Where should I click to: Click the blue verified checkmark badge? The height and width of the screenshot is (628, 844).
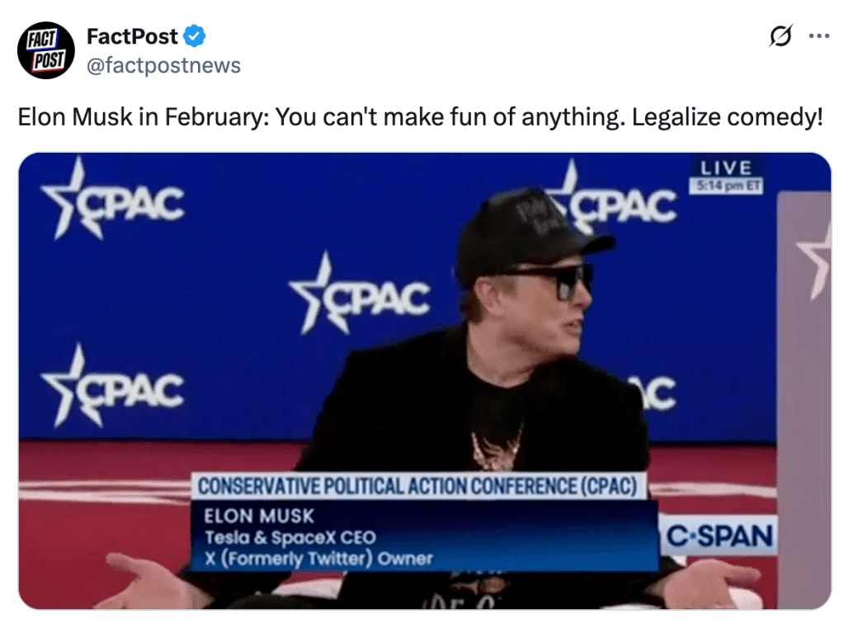click(195, 36)
